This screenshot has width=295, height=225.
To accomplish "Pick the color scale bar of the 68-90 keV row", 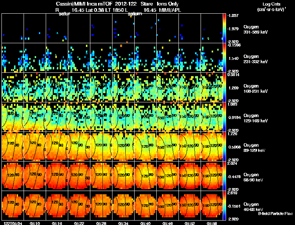I will 224,176.
